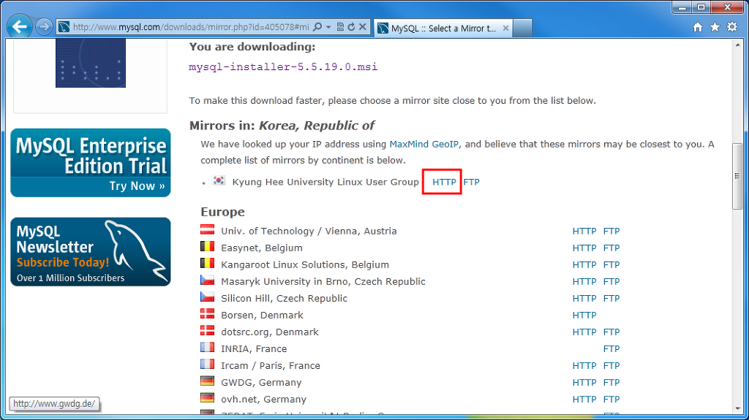The image size is (749, 420).
Task: Click HTTP for GWDG, Germany
Action: [584, 382]
